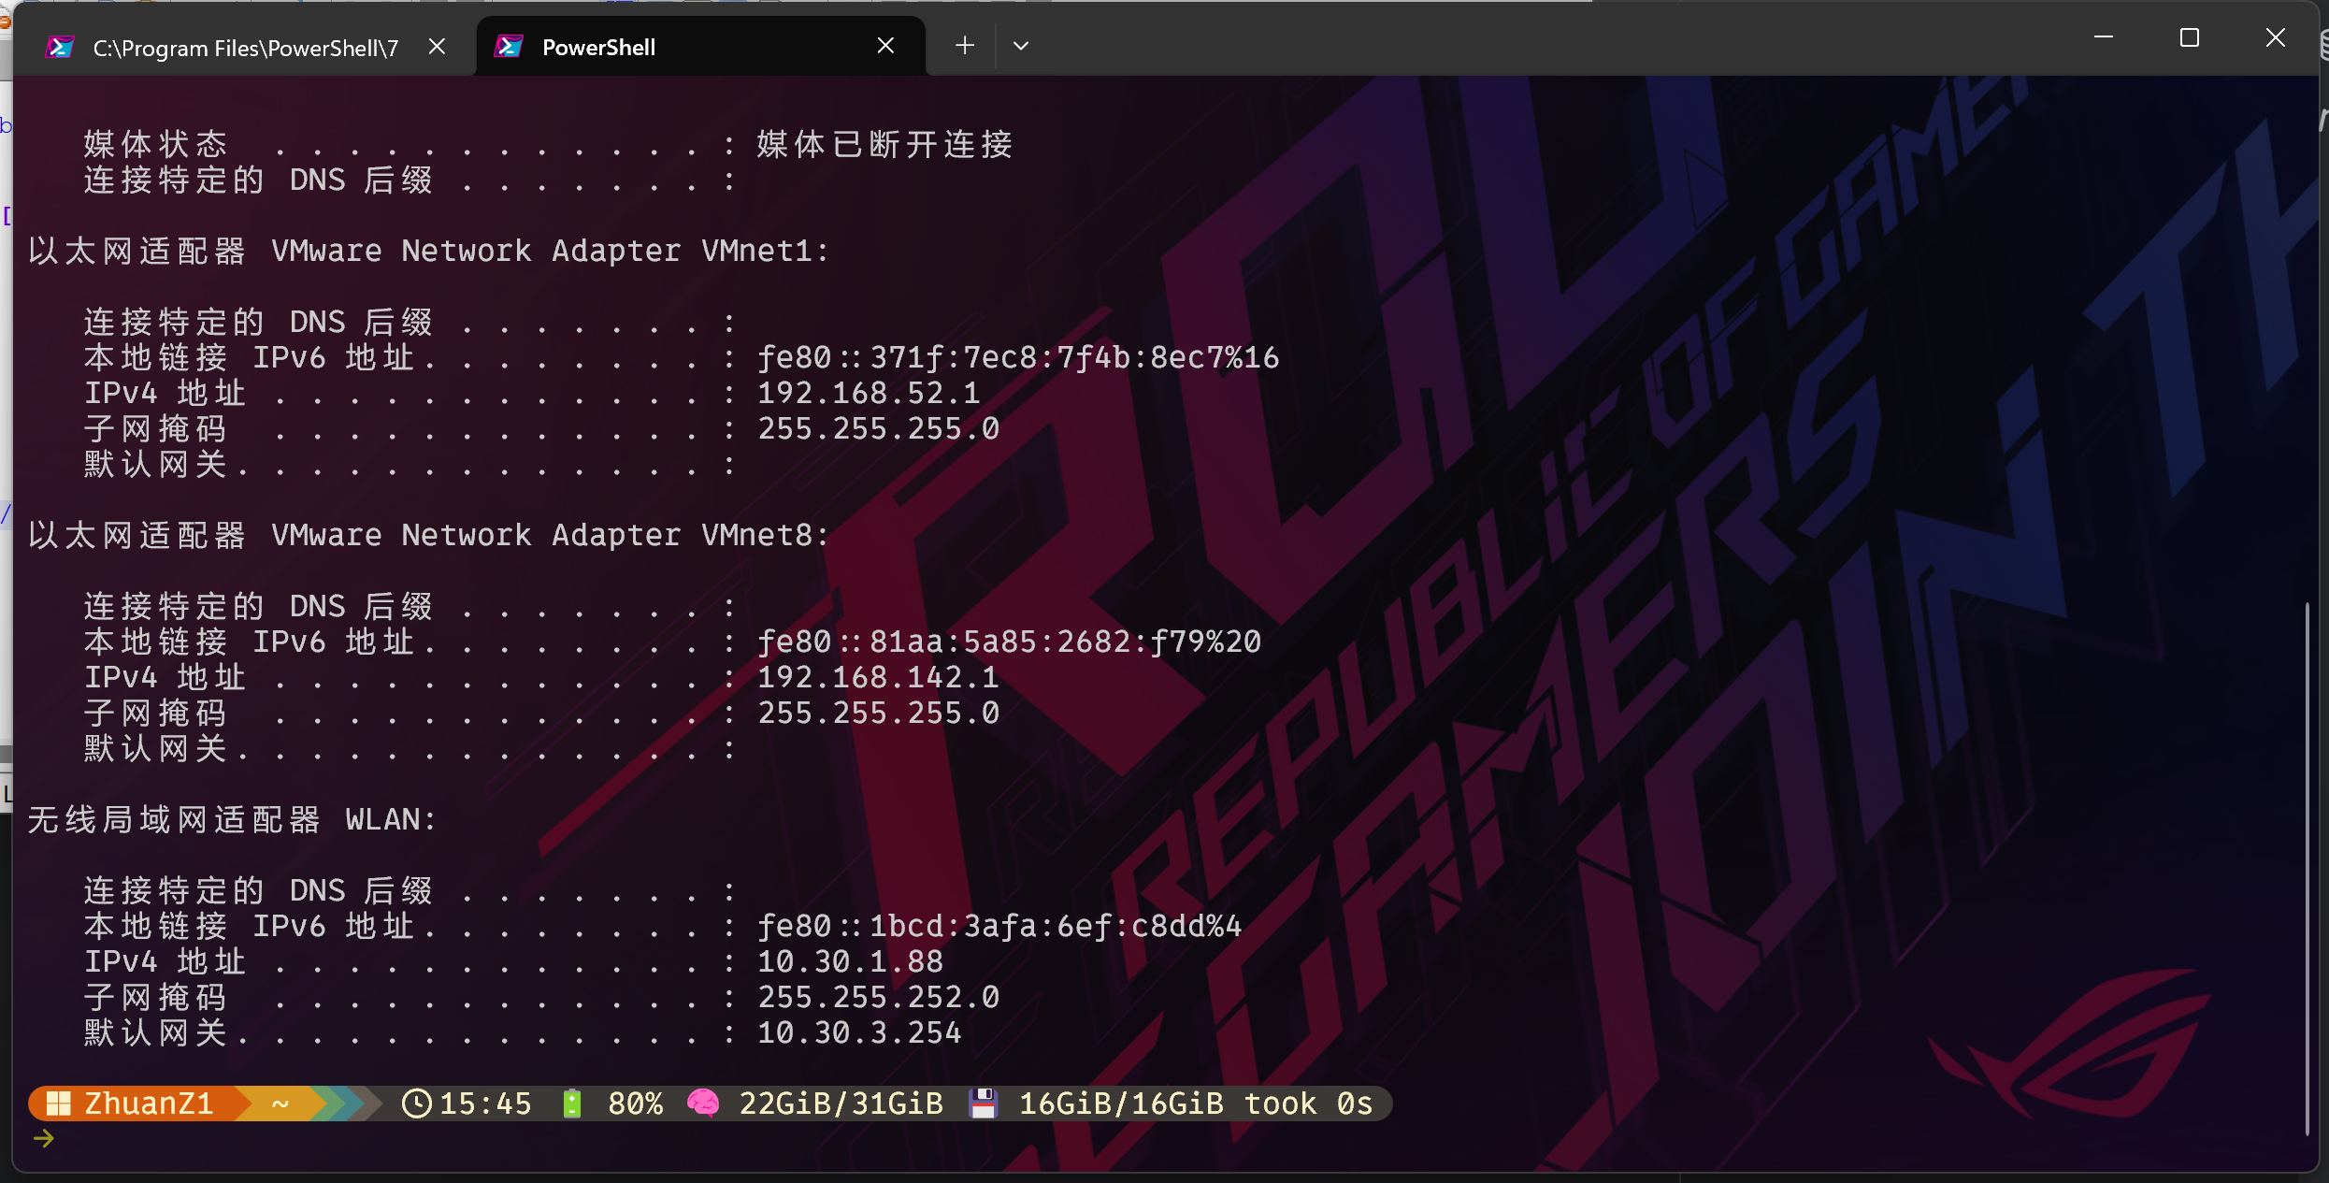Close the C:\Program Files\PowerShell\7 tab

437,47
